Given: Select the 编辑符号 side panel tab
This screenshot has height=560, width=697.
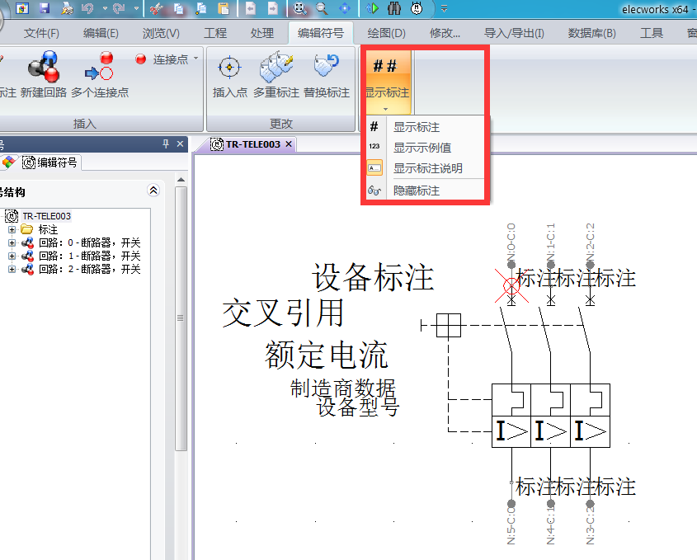Looking at the screenshot, I should (50, 162).
